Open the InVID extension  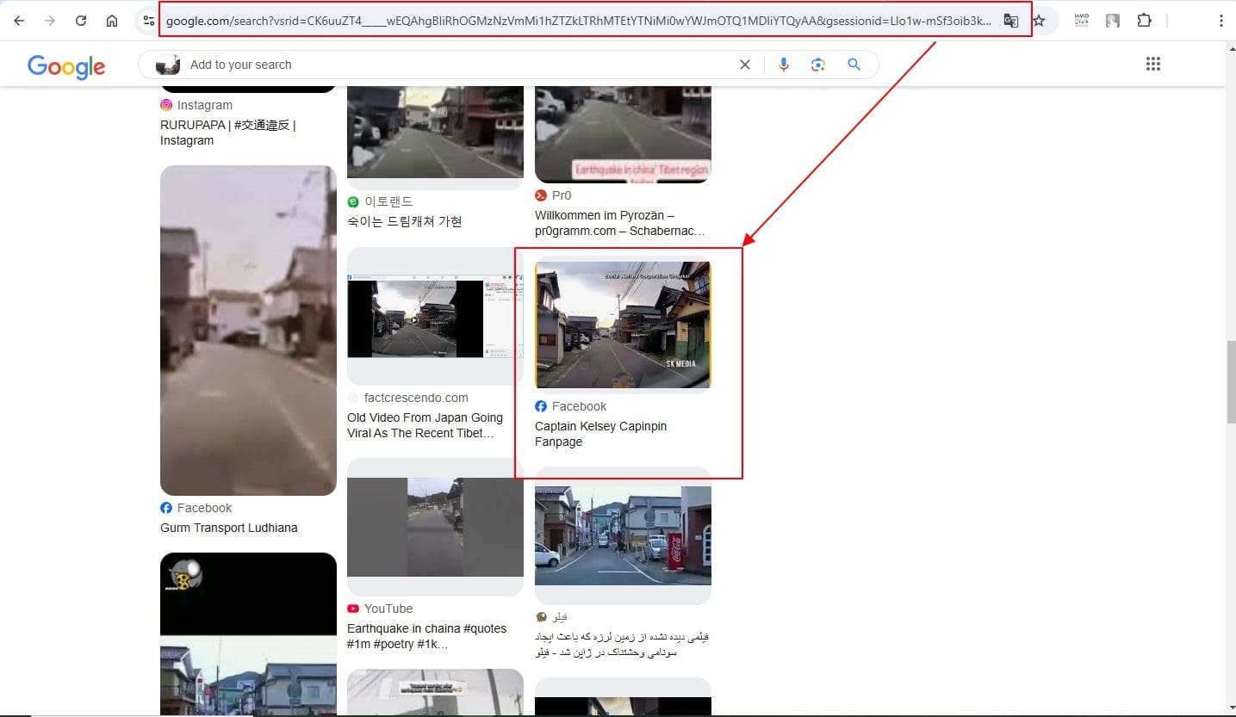[1081, 21]
